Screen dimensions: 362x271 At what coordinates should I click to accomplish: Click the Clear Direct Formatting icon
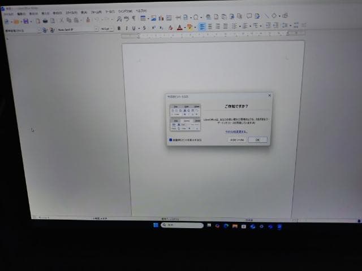click(171, 28)
